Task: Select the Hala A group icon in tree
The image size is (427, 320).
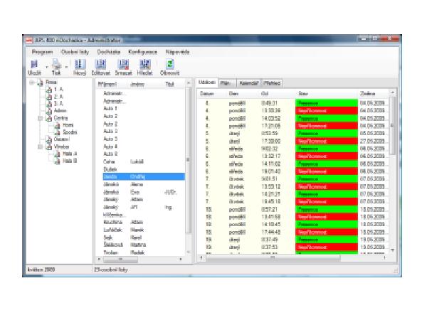Action: click(58, 154)
